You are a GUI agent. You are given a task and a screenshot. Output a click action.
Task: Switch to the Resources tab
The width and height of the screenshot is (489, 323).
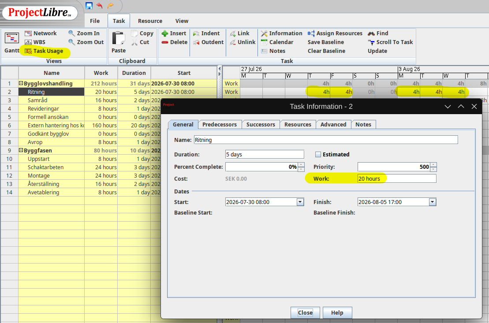298,124
